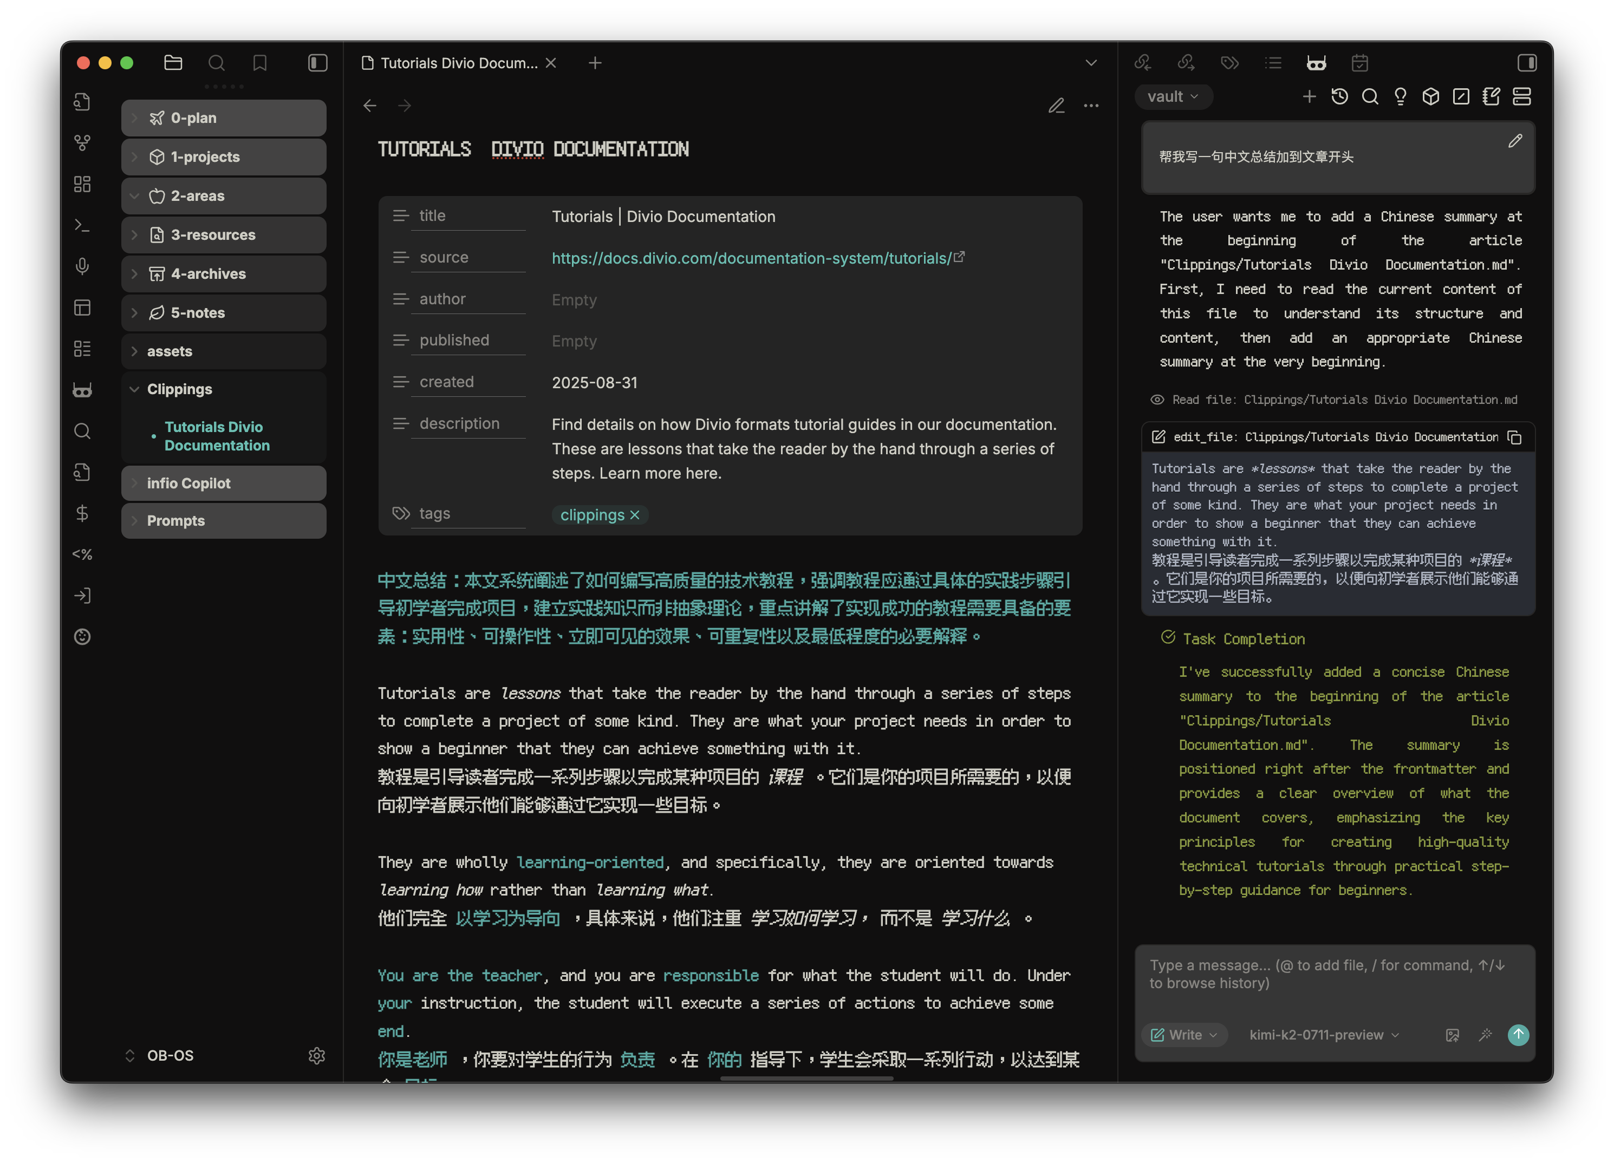The image size is (1614, 1163).
Task: Attach an image to chat message
Action: pos(1453,1035)
